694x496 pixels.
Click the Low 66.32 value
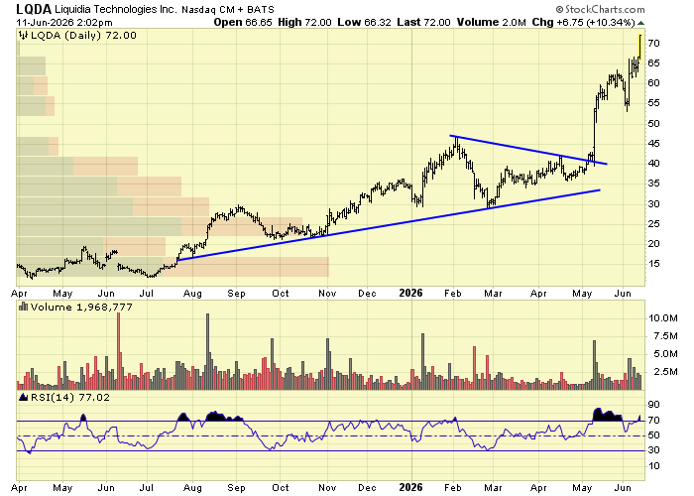pos(364,22)
